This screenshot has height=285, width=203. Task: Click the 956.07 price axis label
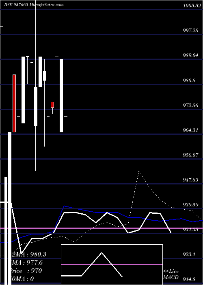[190, 155]
